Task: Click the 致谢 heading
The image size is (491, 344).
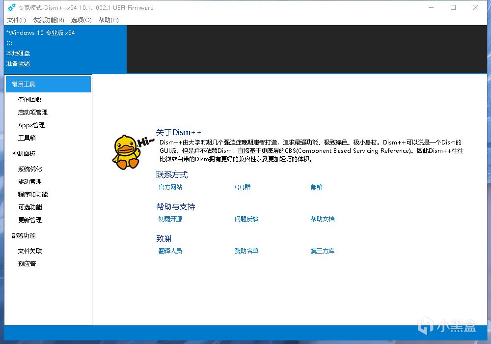Action: (164, 239)
